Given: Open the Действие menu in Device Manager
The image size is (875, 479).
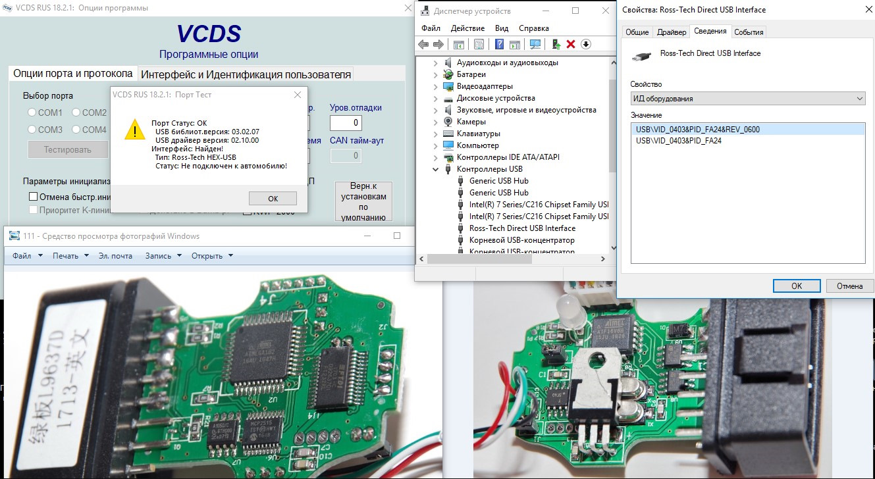Looking at the screenshot, I should [468, 28].
